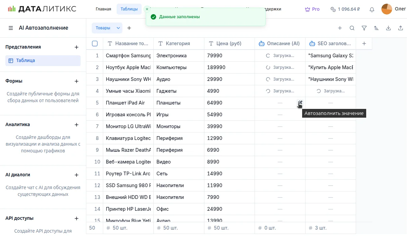Click the 1 096.64 ₽ balance
The height and width of the screenshot is (236, 407).
coord(345,9)
